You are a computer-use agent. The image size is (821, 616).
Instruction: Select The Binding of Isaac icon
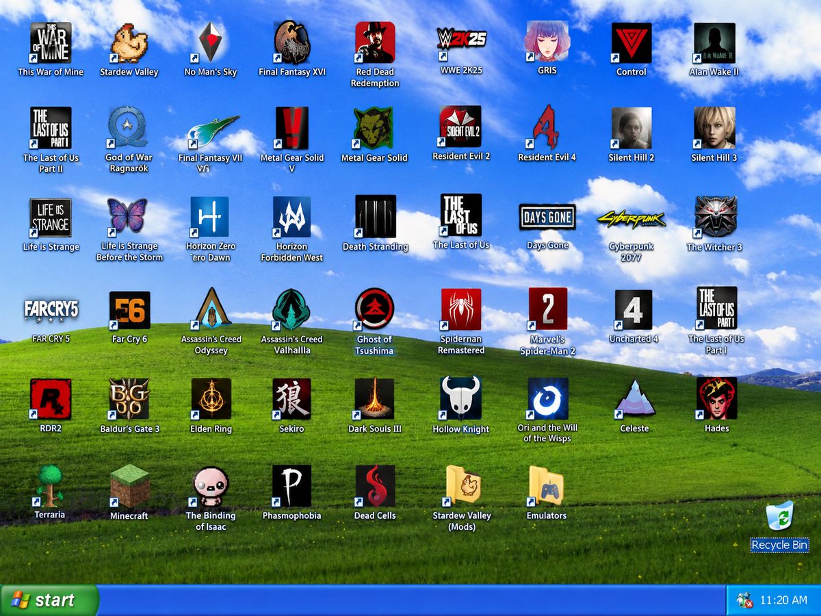pos(211,486)
